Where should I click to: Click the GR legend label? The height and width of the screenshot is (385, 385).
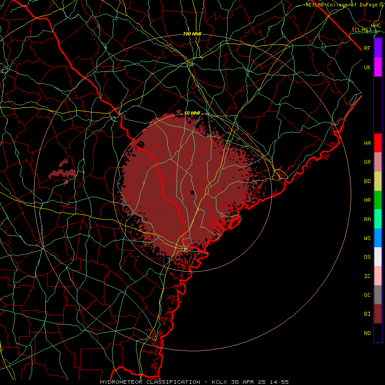pos(367,162)
